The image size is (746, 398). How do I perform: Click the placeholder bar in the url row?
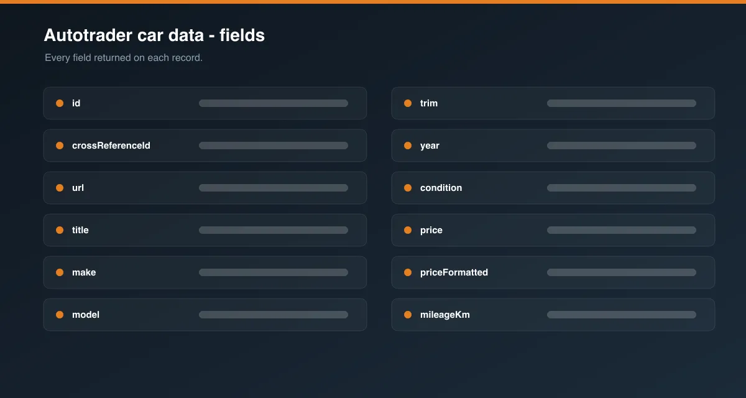274,188
